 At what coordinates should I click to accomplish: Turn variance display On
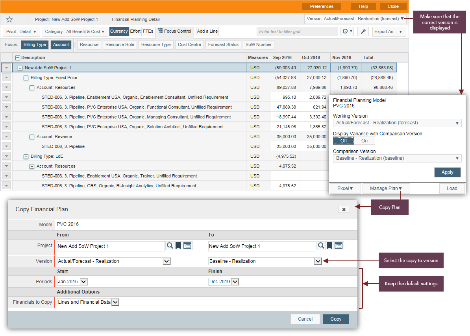click(364, 141)
